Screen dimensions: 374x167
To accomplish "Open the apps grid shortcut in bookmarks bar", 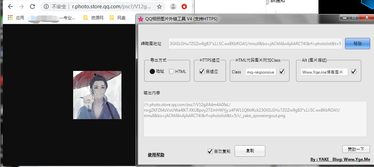I will click(10, 18).
